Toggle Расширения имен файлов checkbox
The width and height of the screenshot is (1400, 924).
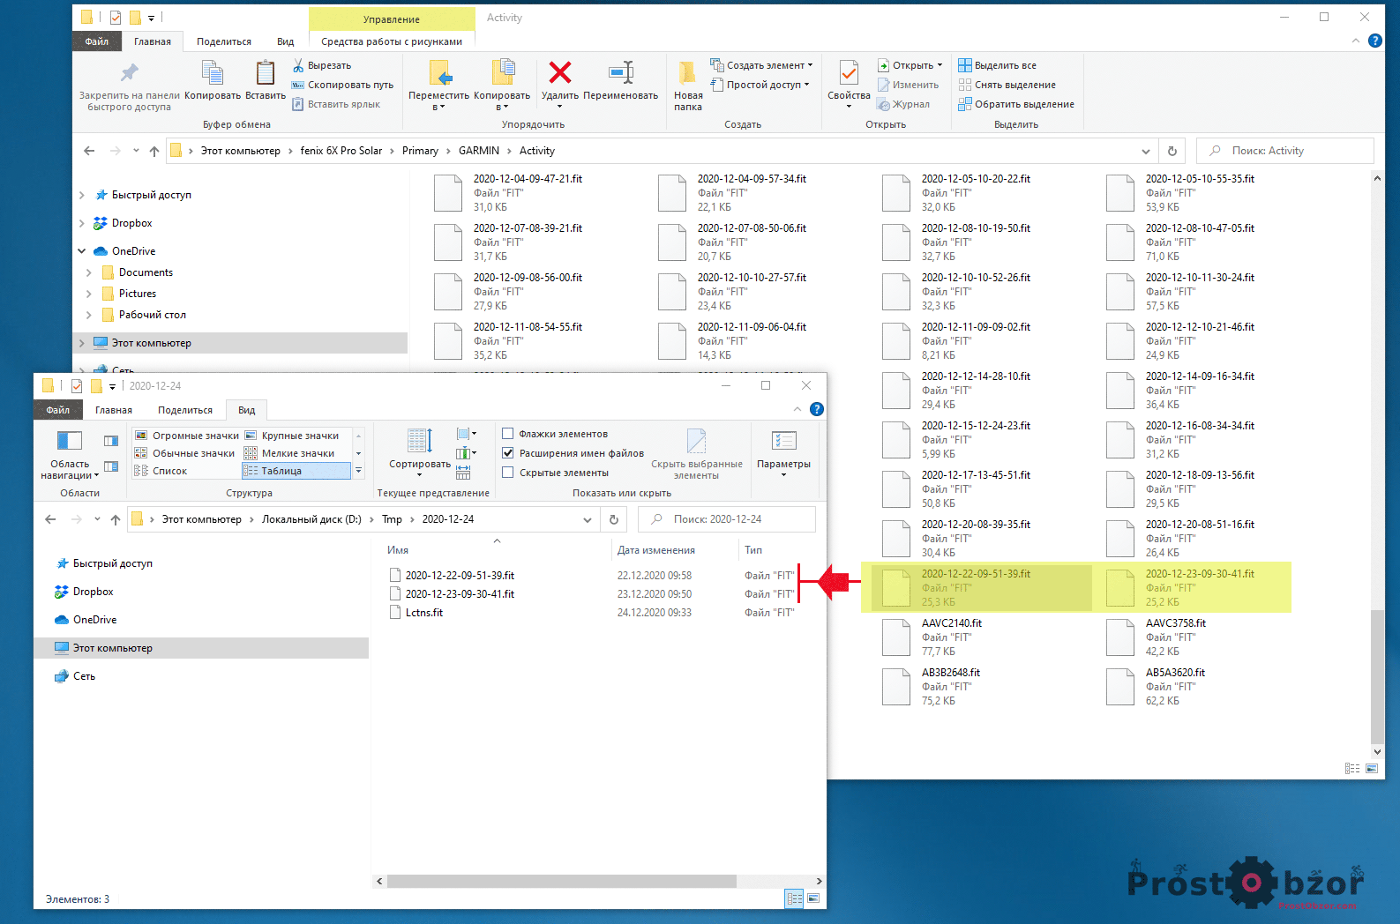pos(508,453)
